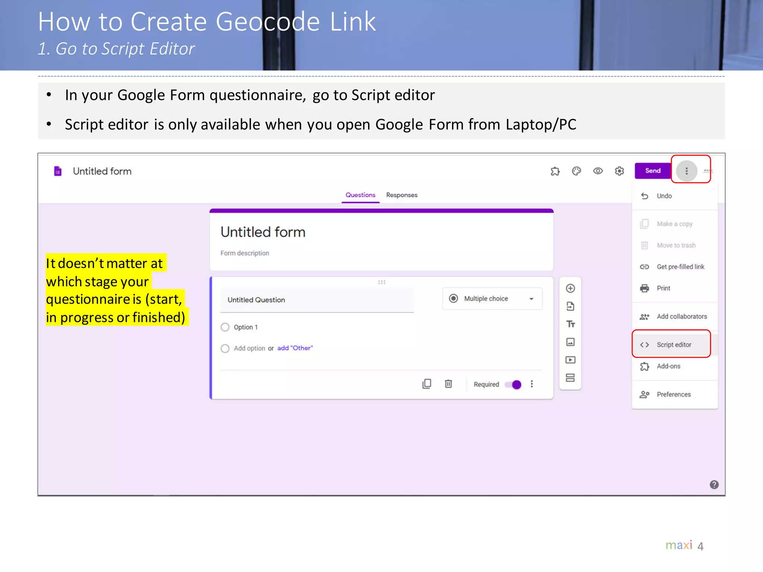Viewport: 763px width, 572px height.
Task: Select Get pre-filled link menu item
Action: 675,267
